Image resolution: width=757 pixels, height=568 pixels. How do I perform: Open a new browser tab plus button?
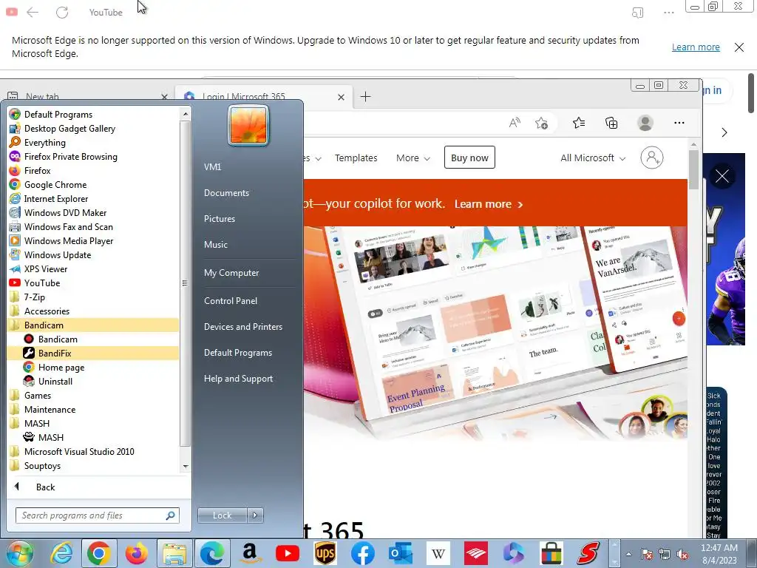(365, 97)
